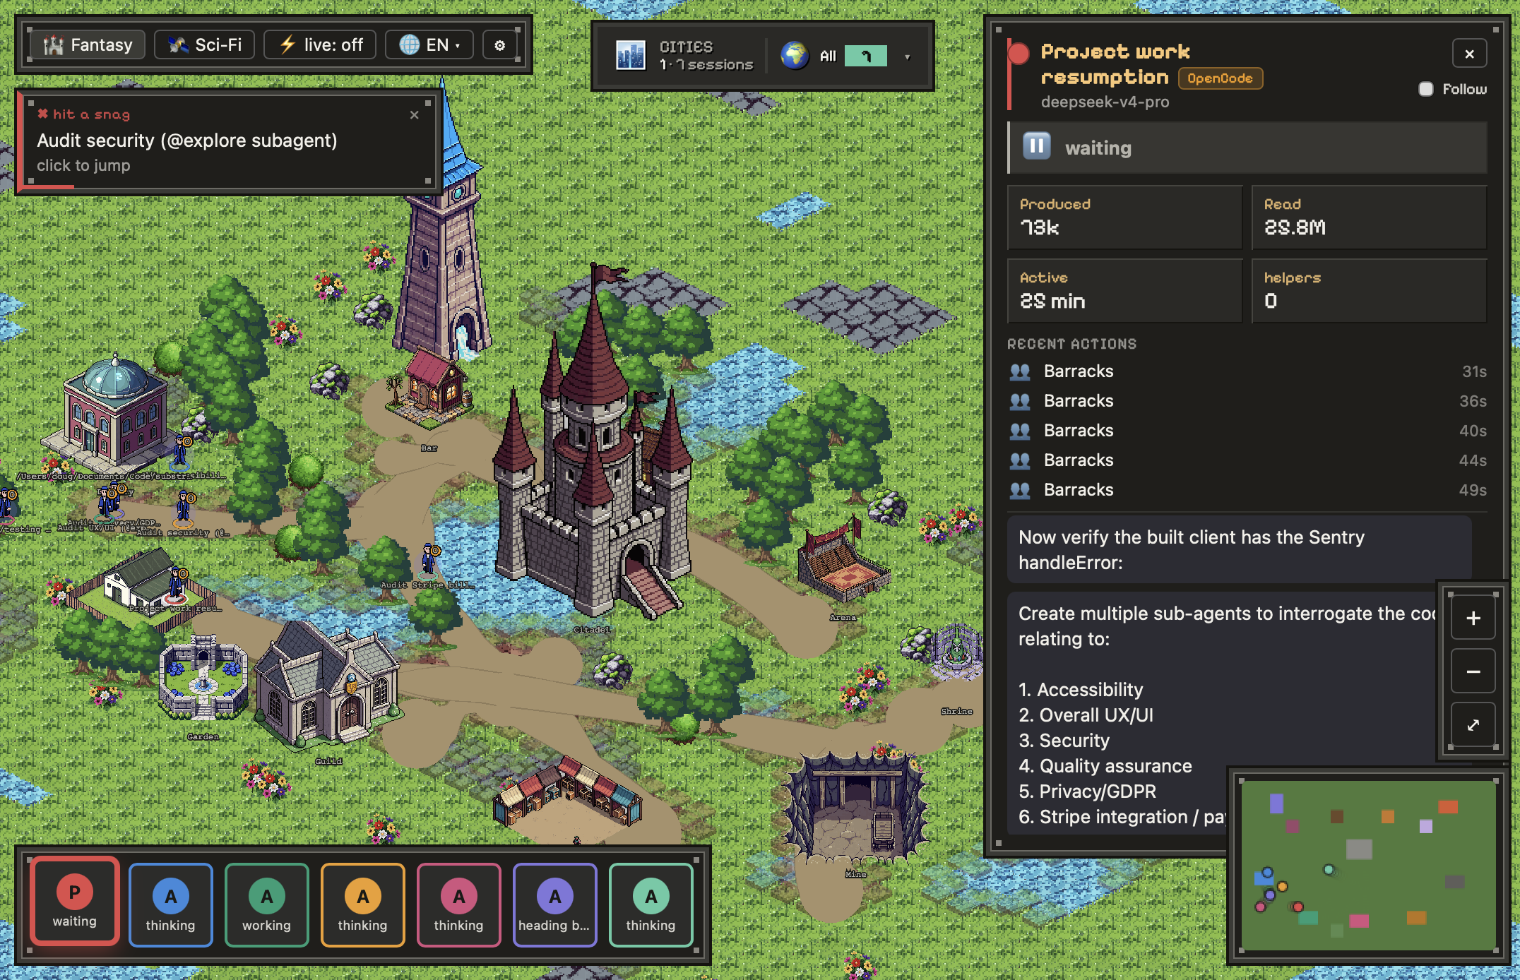Click the Read 28.8M stat card
The image size is (1520, 980).
(1369, 217)
